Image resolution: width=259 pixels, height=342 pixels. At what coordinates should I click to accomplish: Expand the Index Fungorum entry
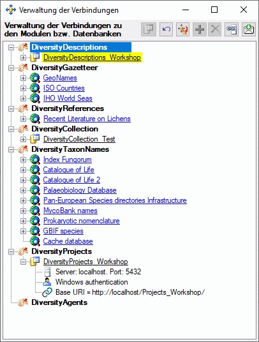click(x=23, y=160)
